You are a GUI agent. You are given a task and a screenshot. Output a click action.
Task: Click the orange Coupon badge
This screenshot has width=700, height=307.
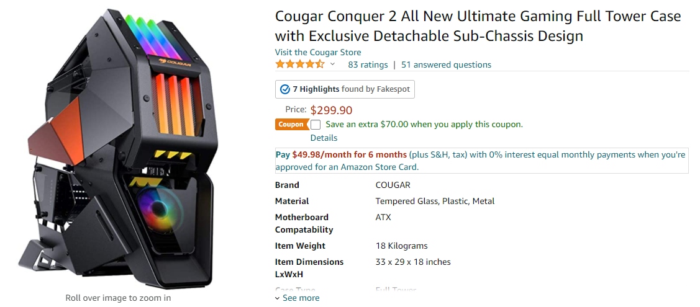291,124
